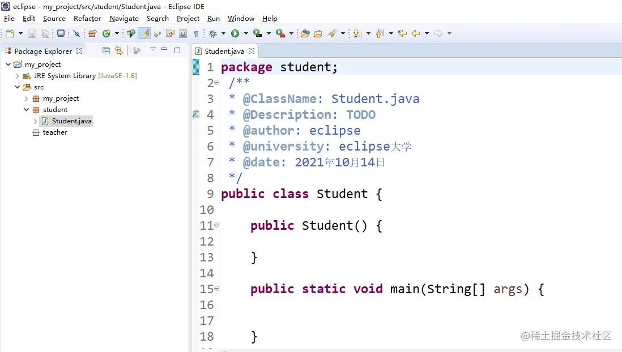Open the External Tools dropdown arrow
Viewport: 622px width, 352px height.
tap(291, 34)
